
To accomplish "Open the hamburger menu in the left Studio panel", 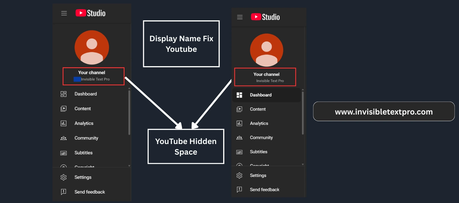I will (64, 13).
